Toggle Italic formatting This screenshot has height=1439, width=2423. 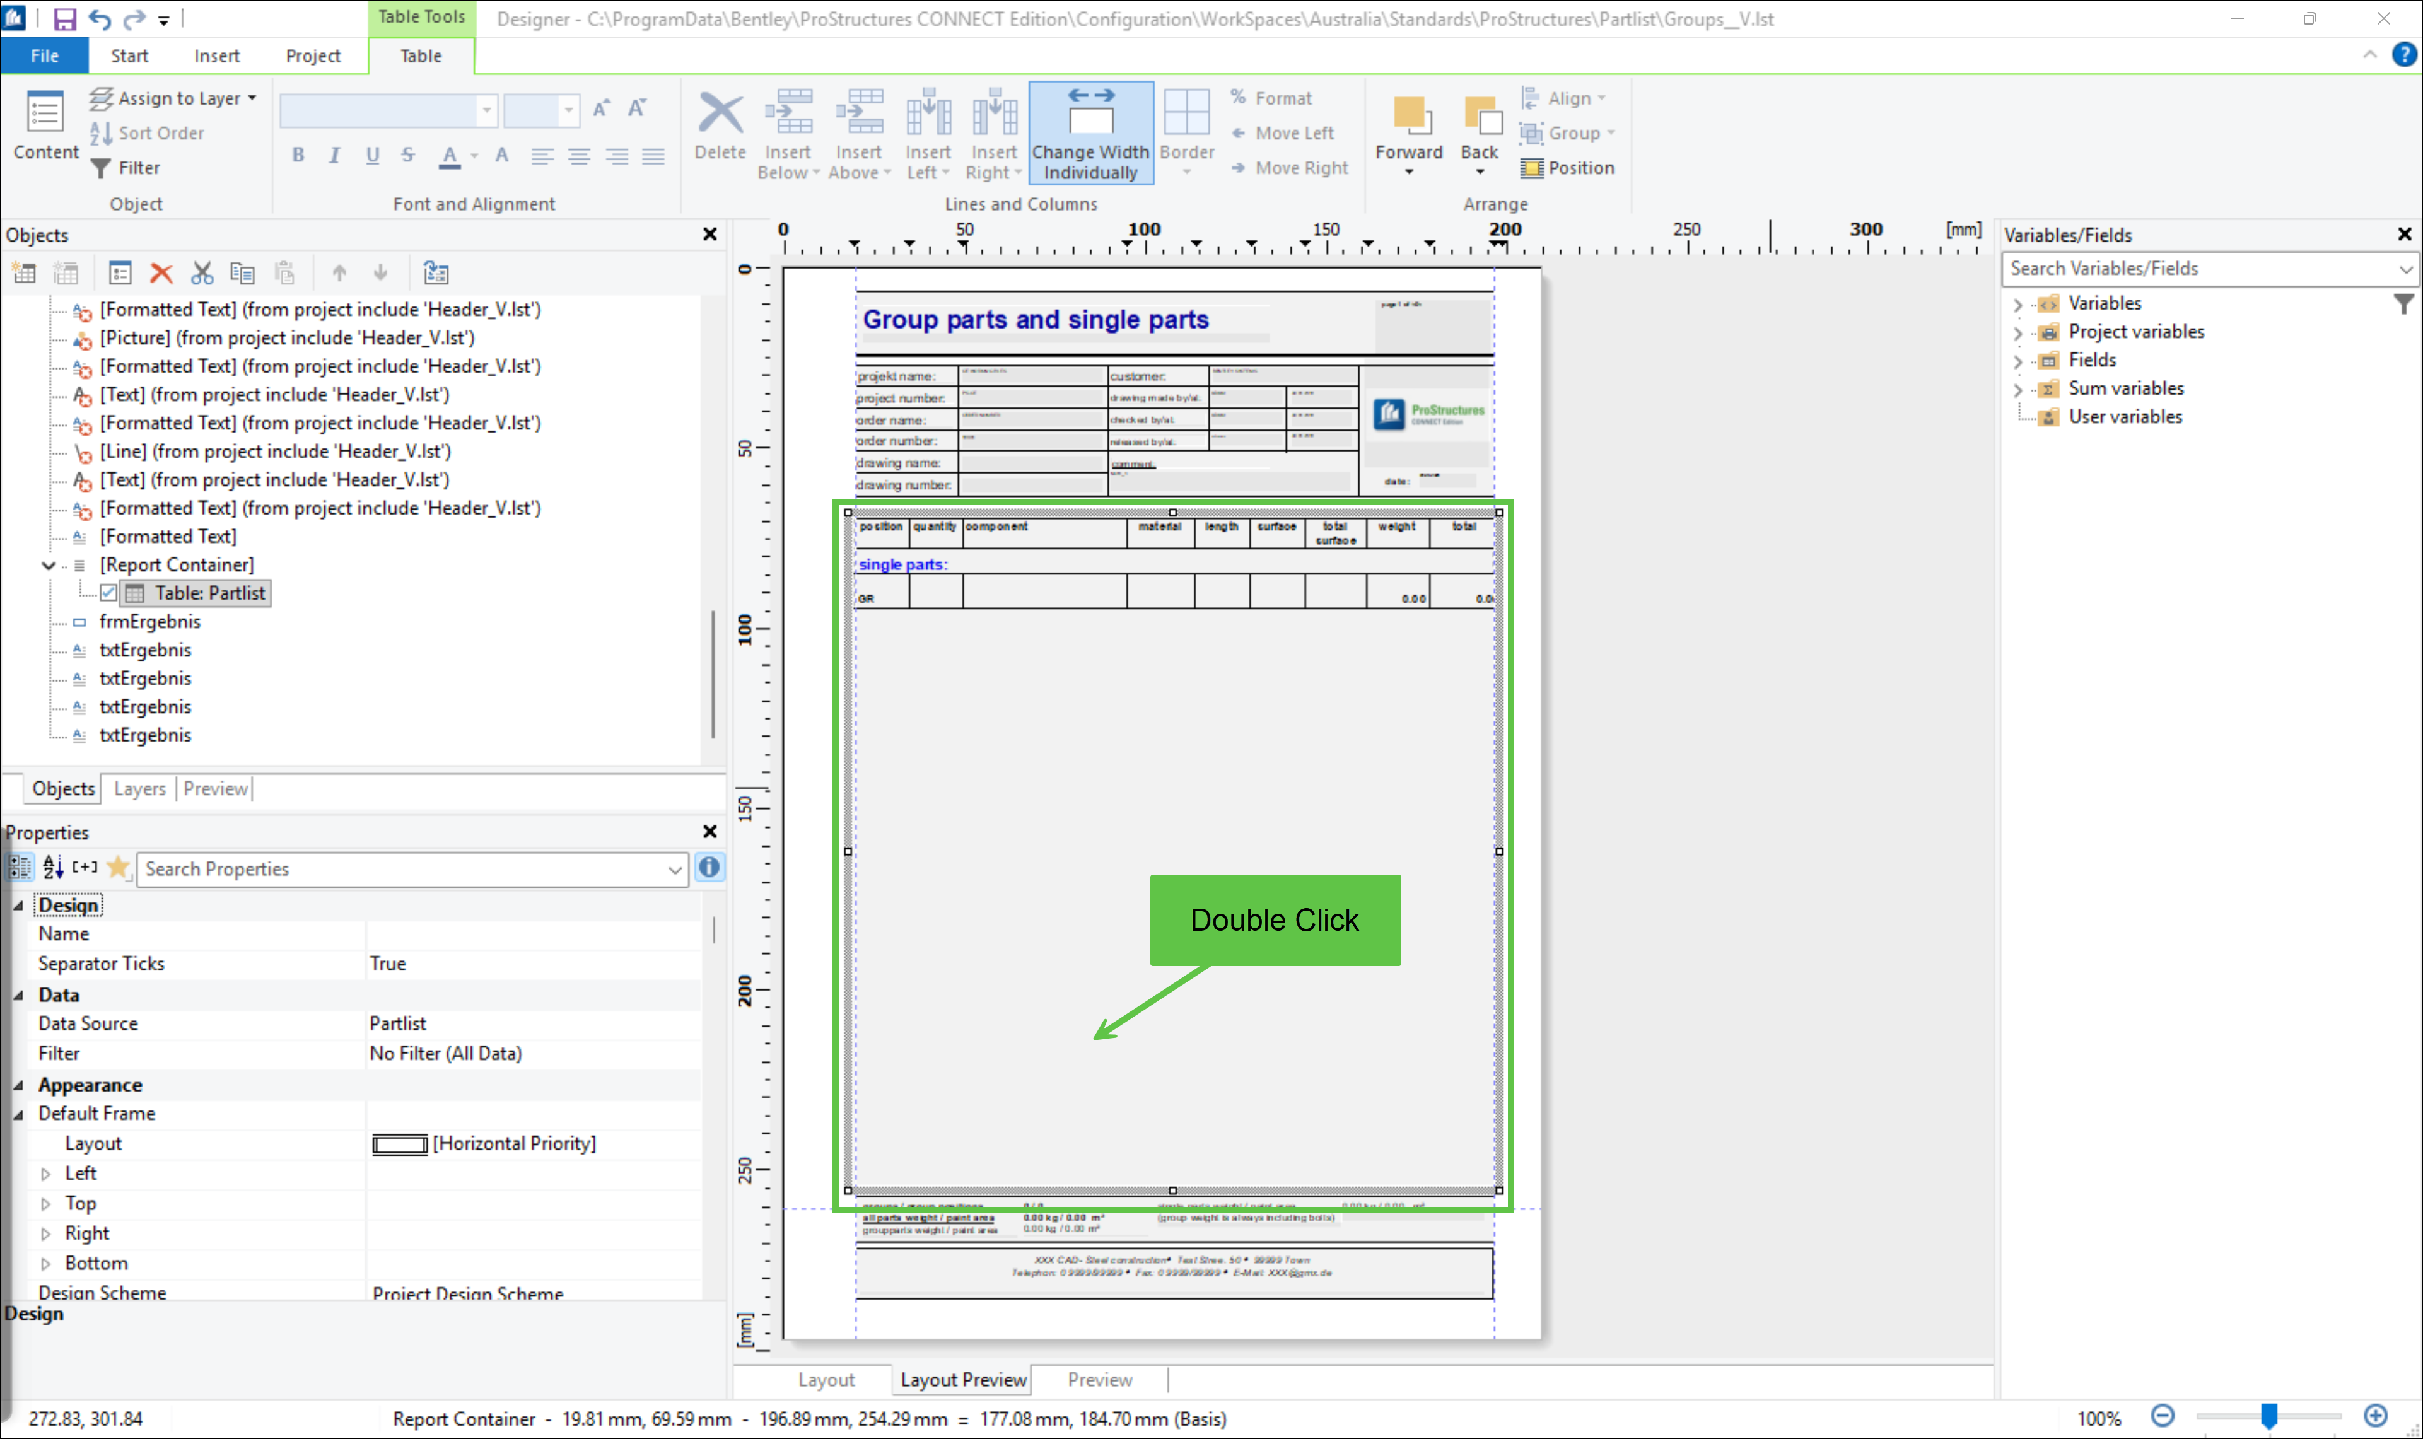coord(334,155)
